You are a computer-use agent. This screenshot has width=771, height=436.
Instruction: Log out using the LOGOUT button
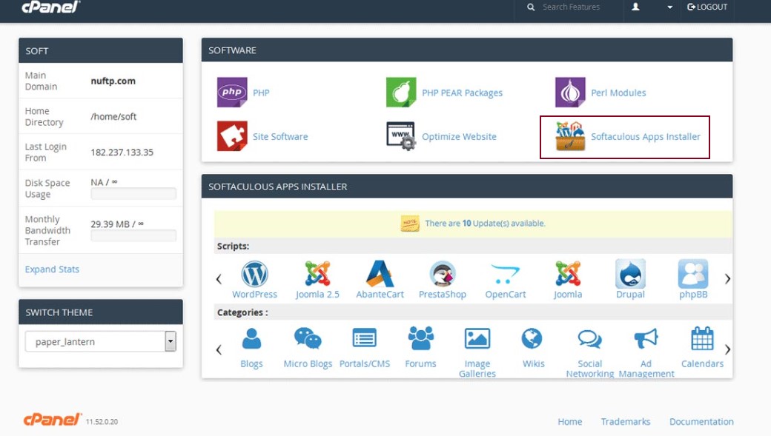click(x=707, y=7)
